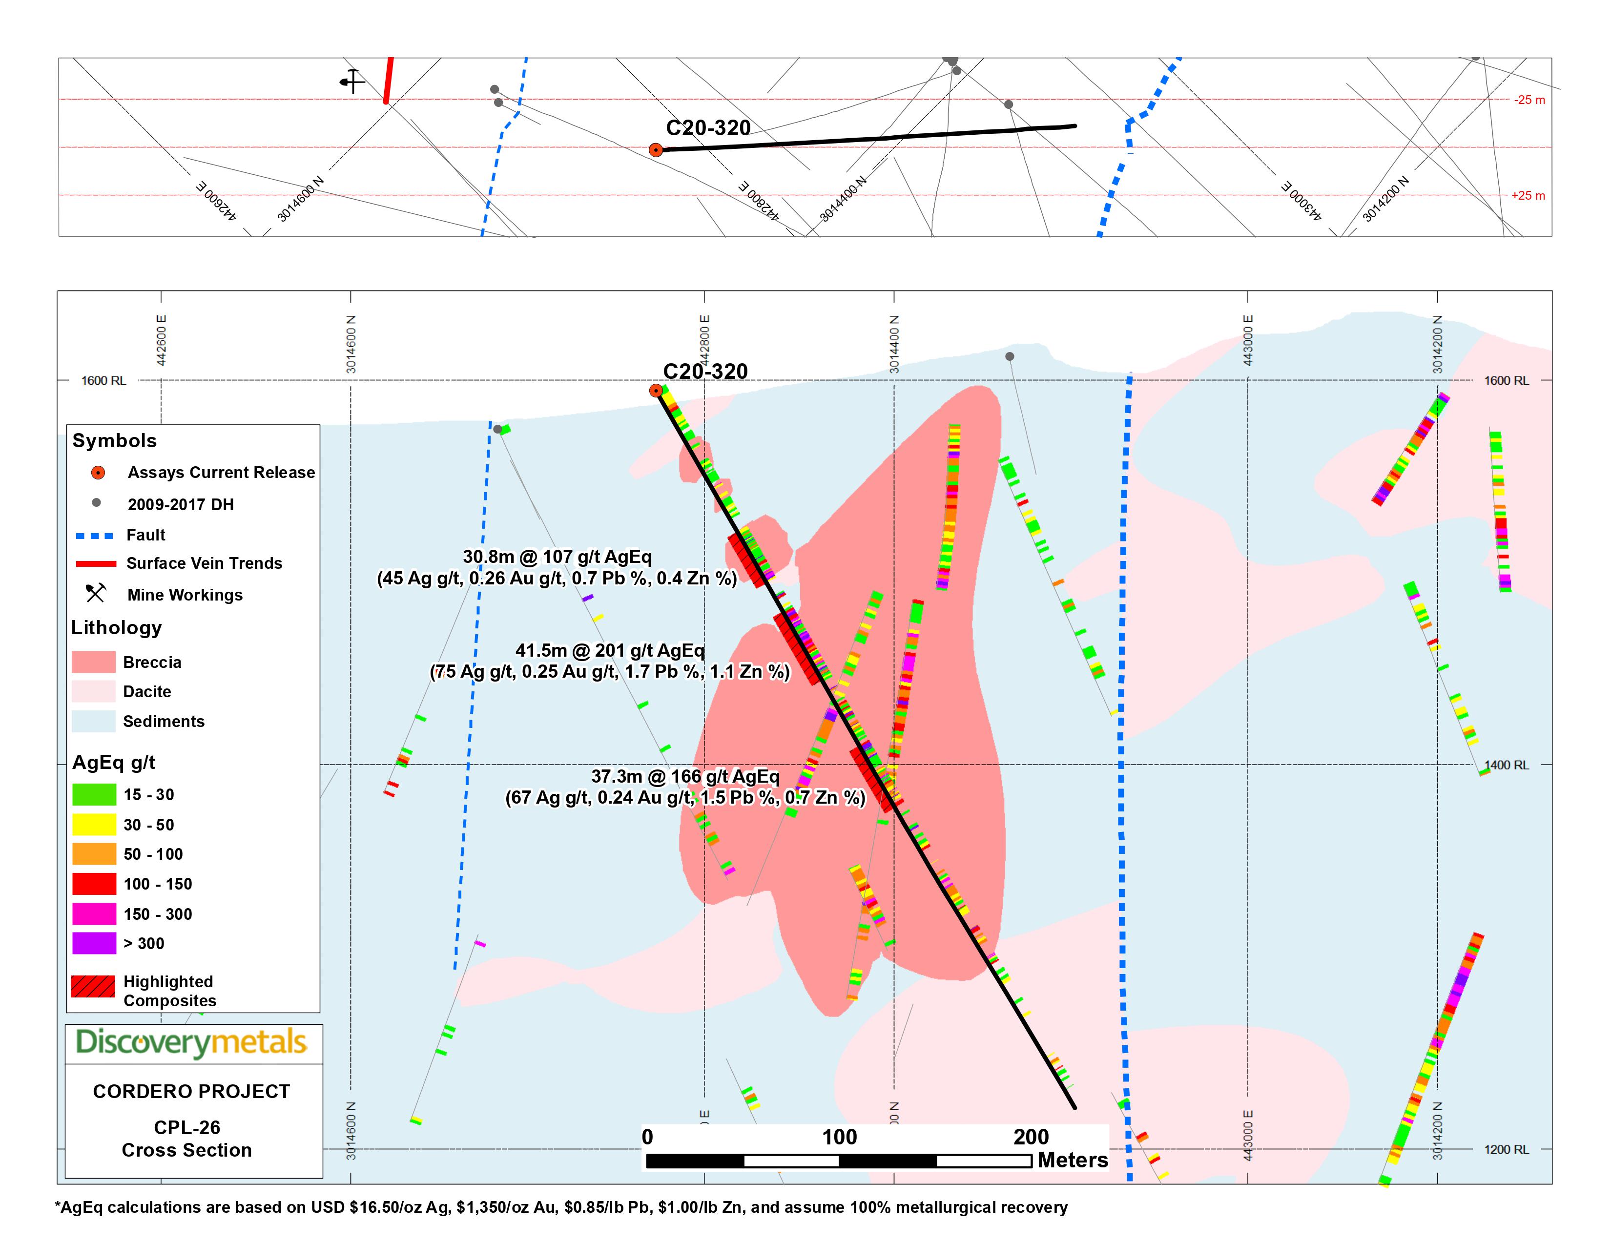1611x1245 pixels.
Task: Click the C20-320 collar marker in cross section
Action: (x=656, y=390)
